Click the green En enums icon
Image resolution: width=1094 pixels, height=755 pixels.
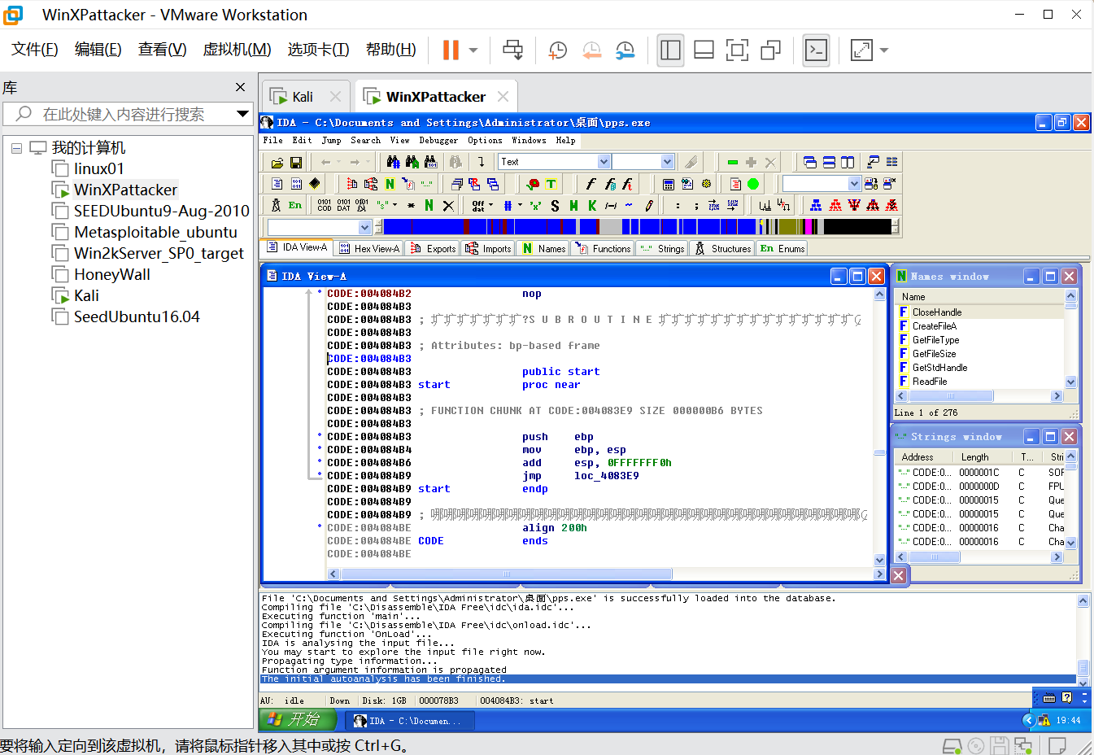point(295,205)
